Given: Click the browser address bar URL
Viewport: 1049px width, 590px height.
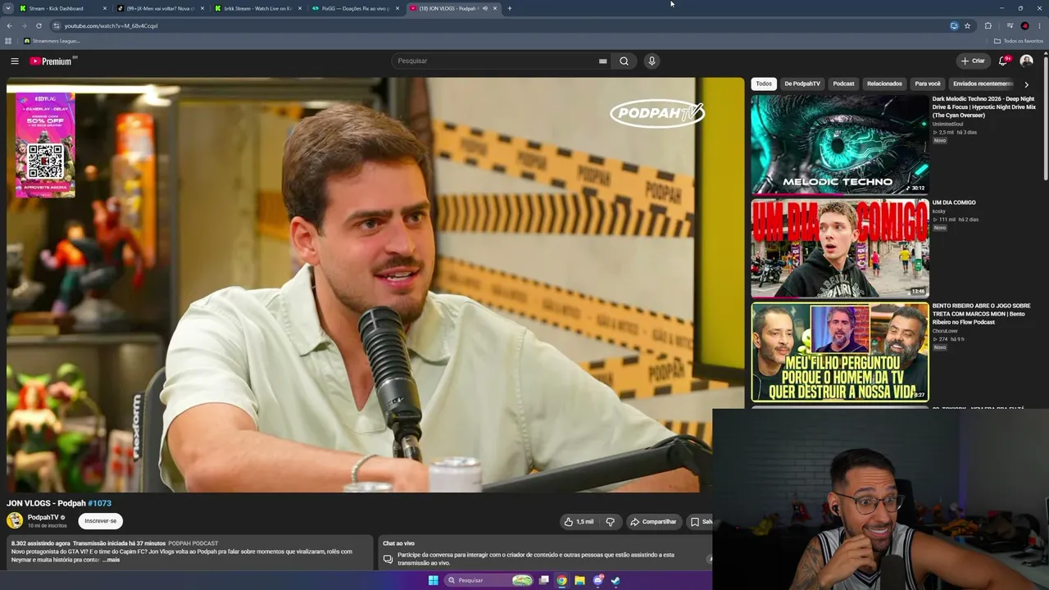Looking at the screenshot, I should point(111,25).
